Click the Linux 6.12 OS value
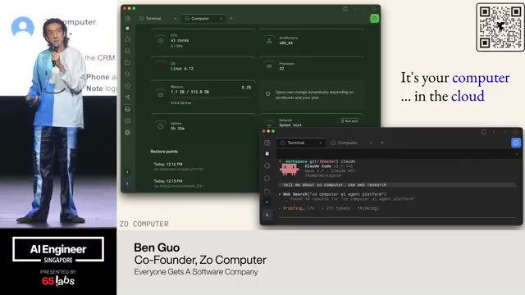The image size is (525, 295). click(x=182, y=69)
